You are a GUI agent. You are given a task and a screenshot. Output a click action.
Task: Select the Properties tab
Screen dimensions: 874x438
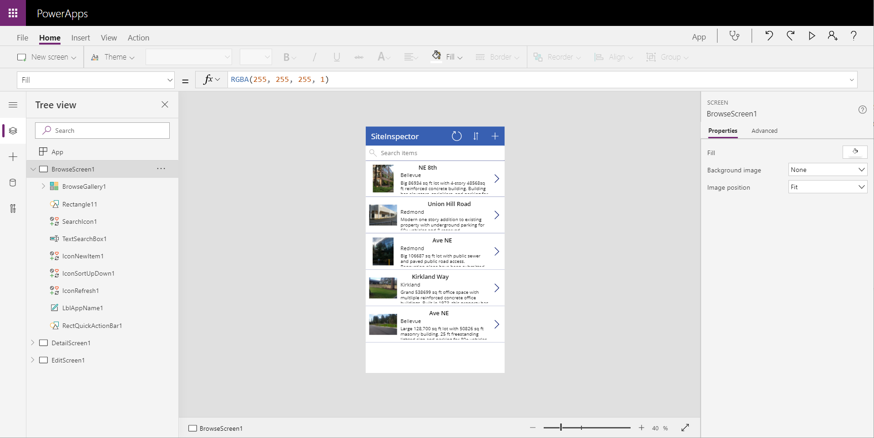[722, 131]
